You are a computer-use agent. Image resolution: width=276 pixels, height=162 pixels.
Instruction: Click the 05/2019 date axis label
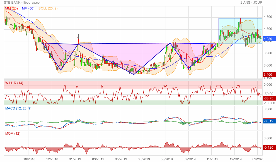tap(121, 159)
